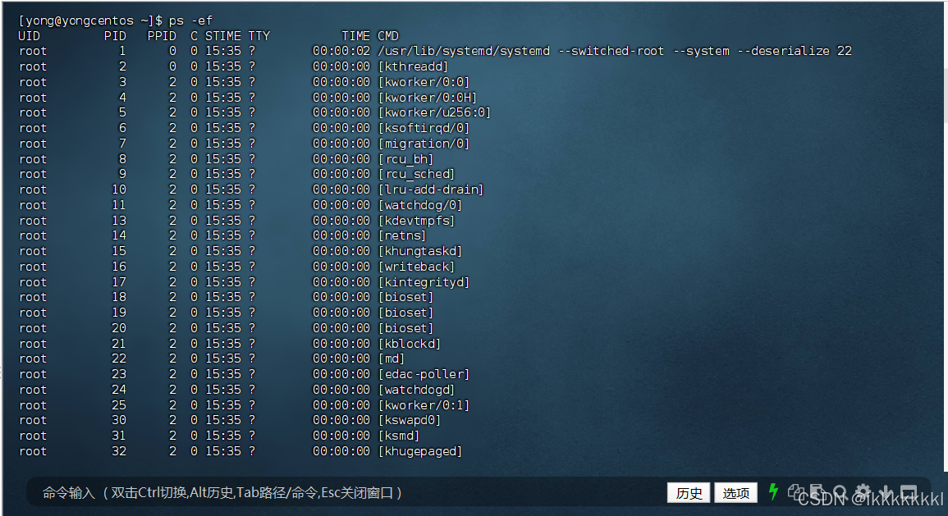The width and height of the screenshot is (948, 516).
Task: Select the [kworker/0:1] process name
Action: [x=424, y=405]
